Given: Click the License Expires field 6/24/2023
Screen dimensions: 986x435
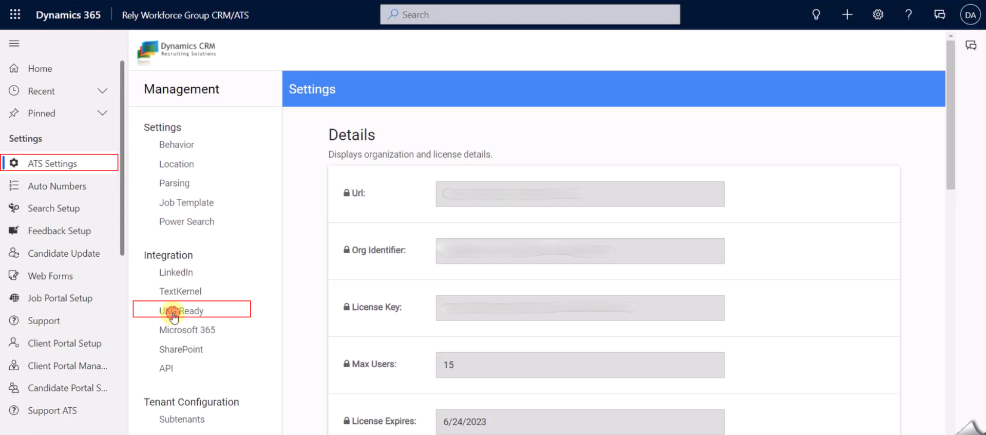Looking at the screenshot, I should point(580,422).
